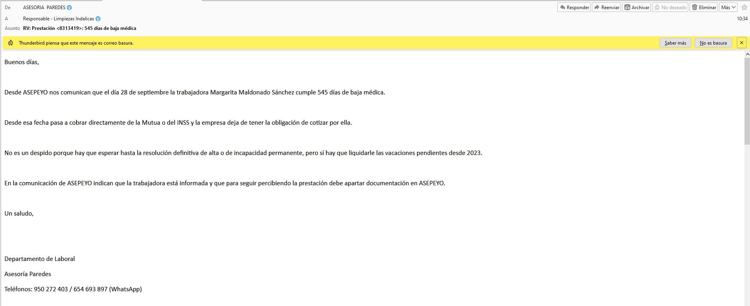The height and width of the screenshot is (306, 750).
Task: Mark message as No es basura
Action: [x=713, y=43]
